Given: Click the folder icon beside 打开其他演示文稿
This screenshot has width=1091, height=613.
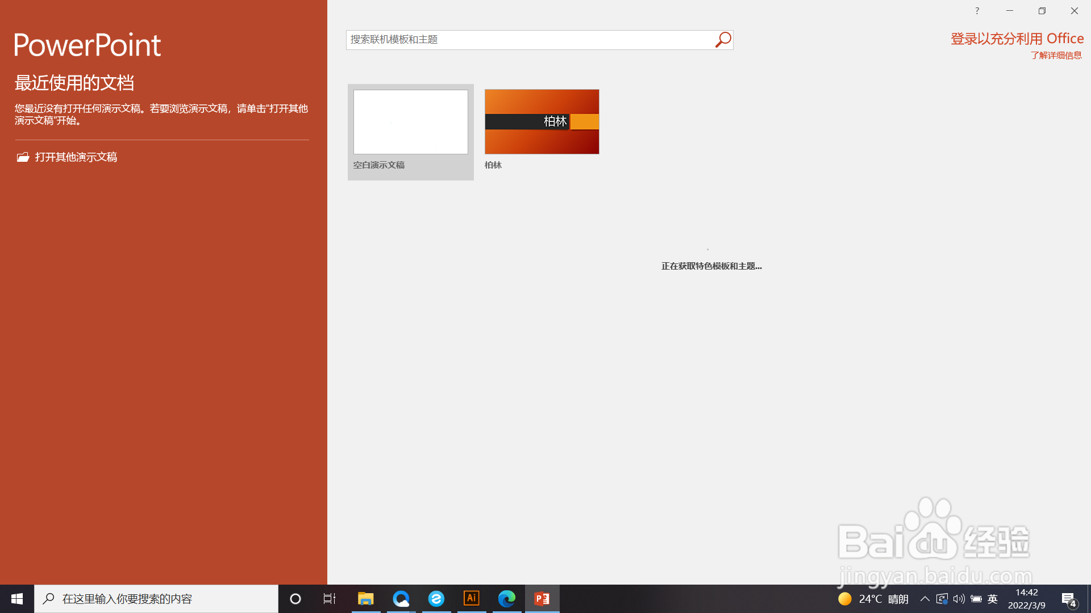Looking at the screenshot, I should (23, 157).
